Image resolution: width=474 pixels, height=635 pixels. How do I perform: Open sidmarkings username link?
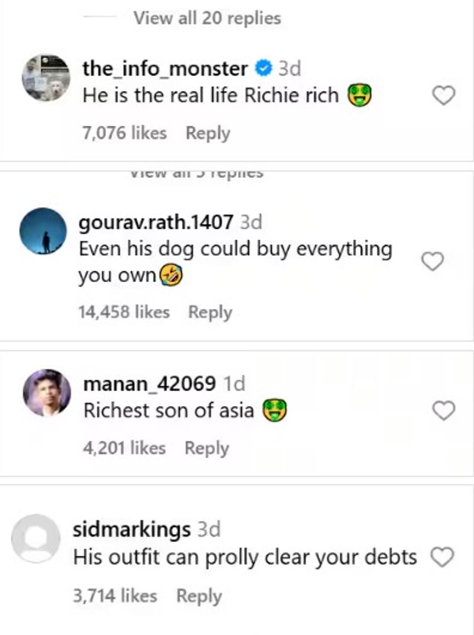132,529
